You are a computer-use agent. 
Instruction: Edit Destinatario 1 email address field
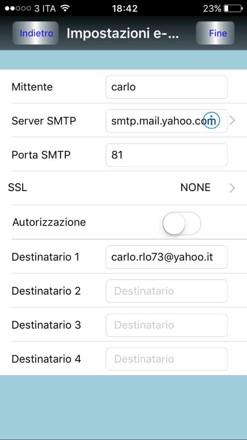pos(166,257)
